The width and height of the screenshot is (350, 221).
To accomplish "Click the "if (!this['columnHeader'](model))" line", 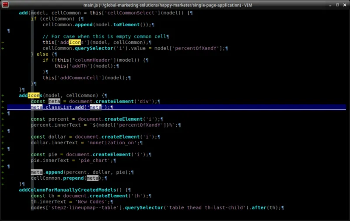I will 95,60.
